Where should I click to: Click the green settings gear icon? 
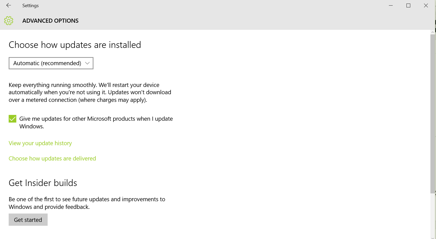point(9,21)
